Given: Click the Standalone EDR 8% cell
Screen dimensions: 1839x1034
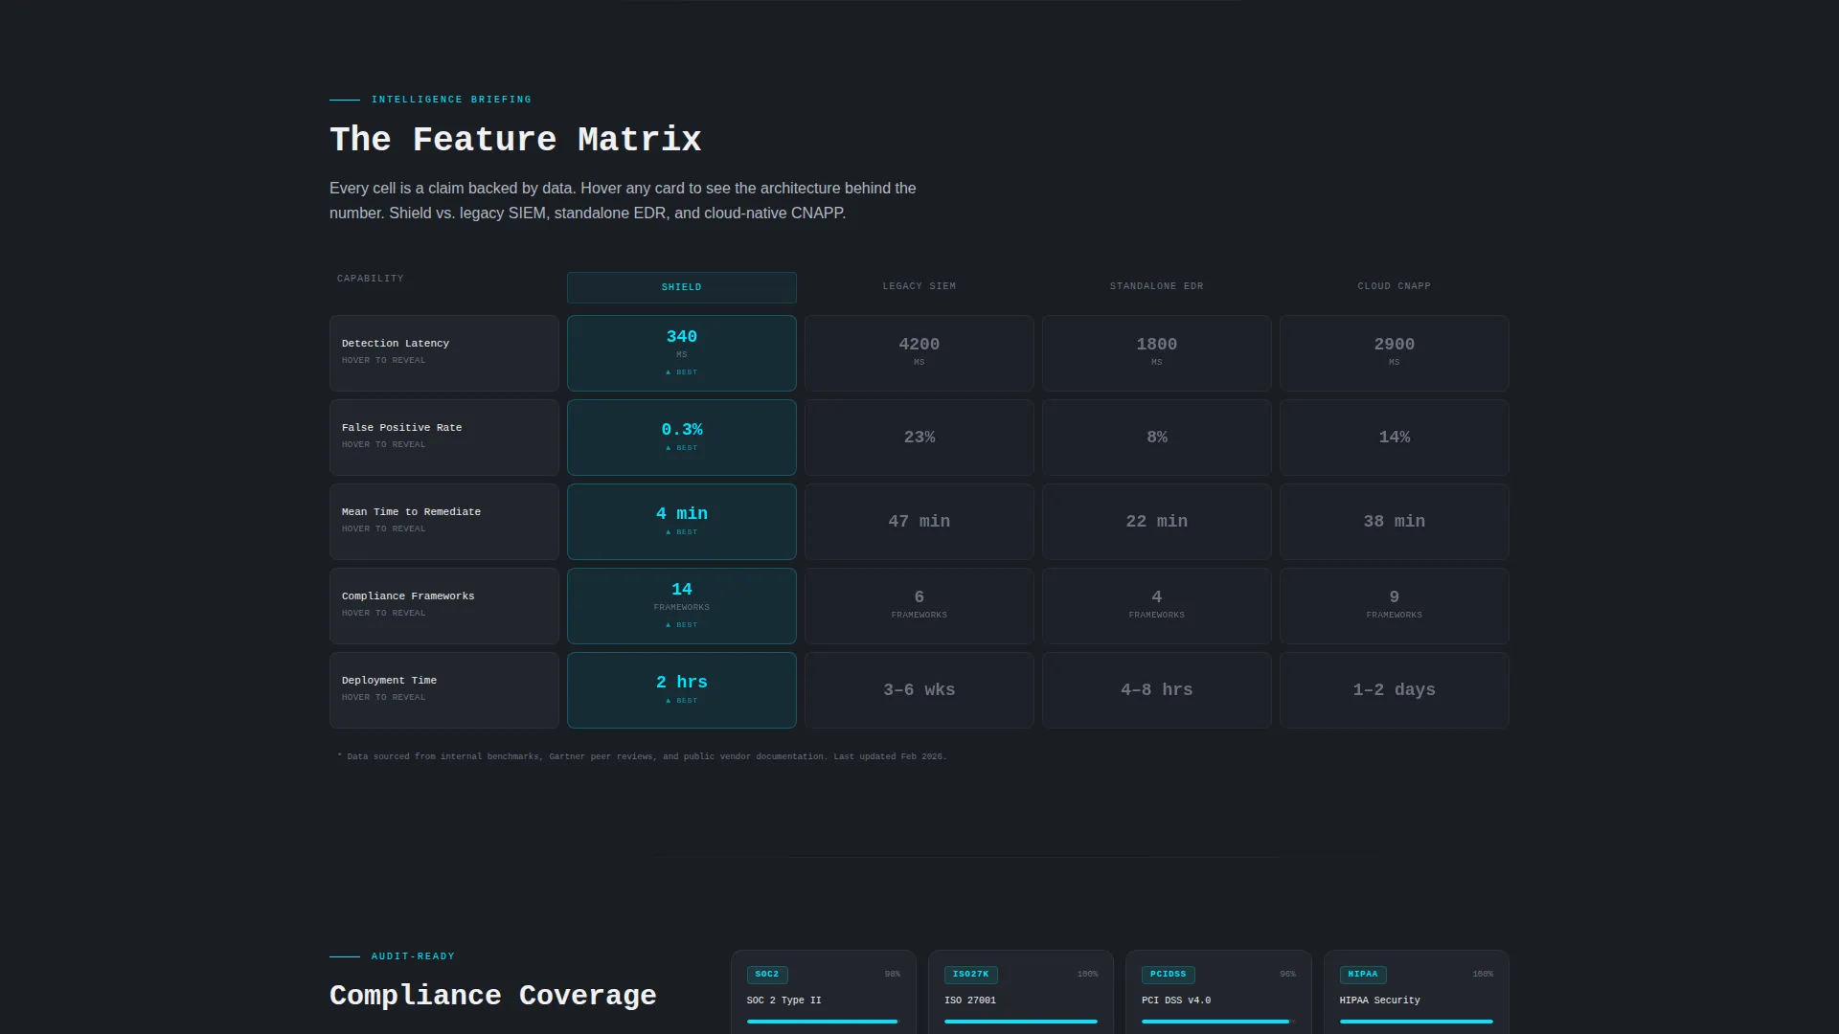Looking at the screenshot, I should pyautogui.click(x=1157, y=438).
